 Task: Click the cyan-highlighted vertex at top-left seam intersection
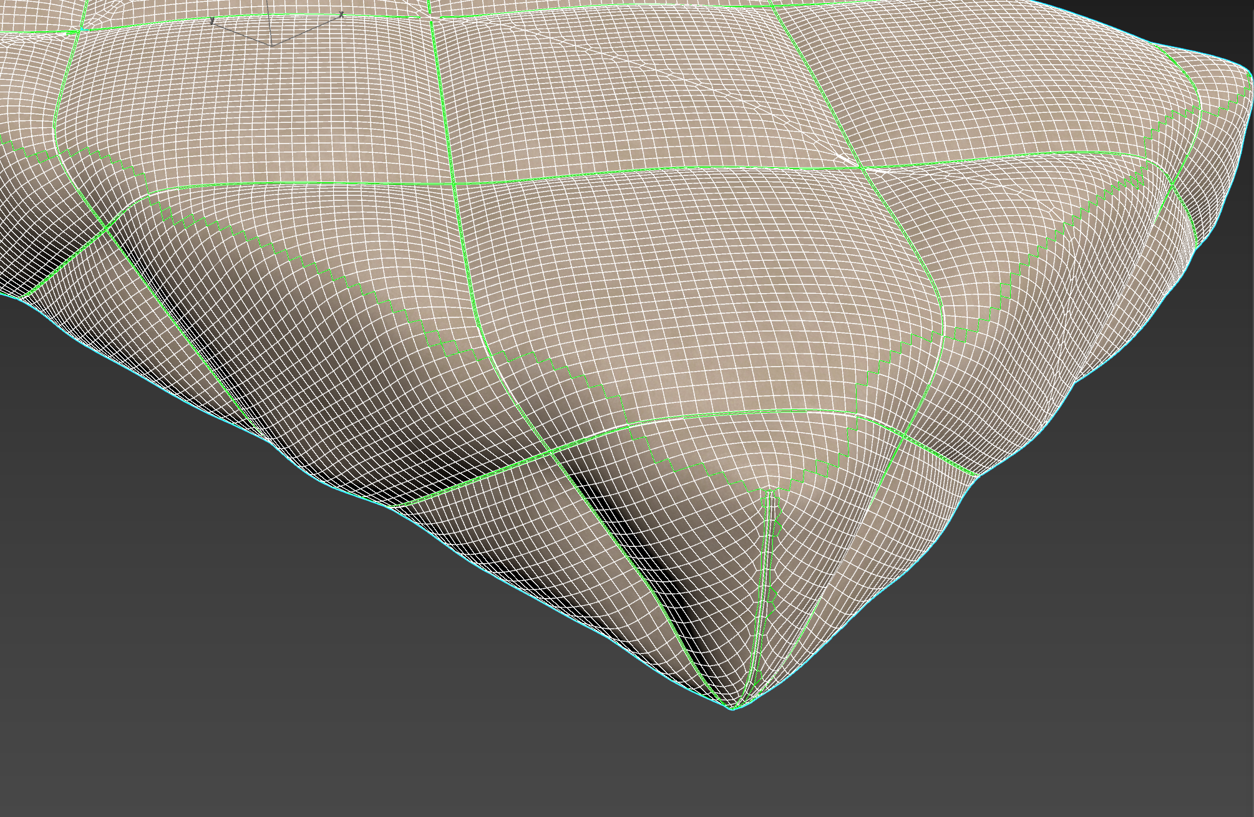tap(82, 29)
